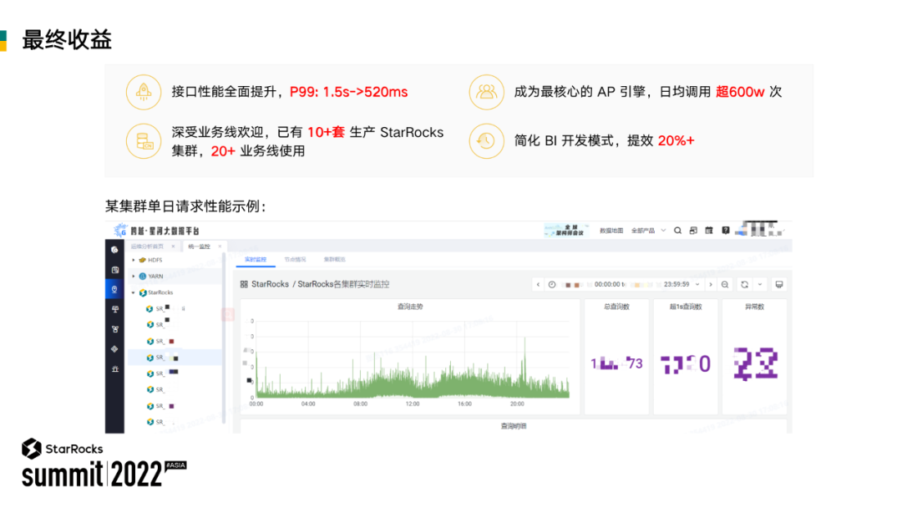Open the building-shaped icon at sidebar bottom
This screenshot has width=902, height=508.
pos(114,368)
